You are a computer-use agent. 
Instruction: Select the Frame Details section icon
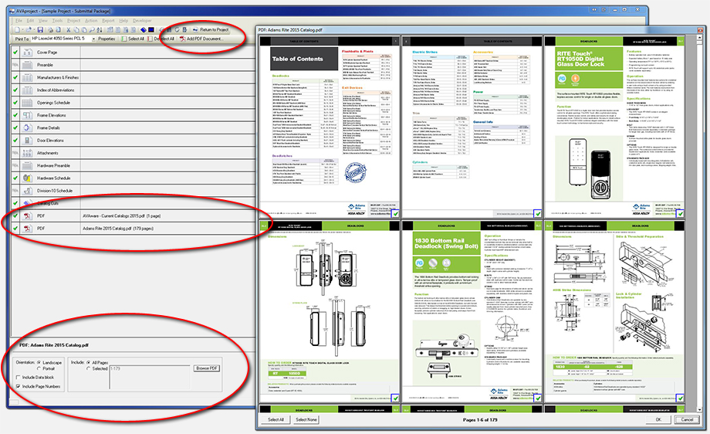coord(28,127)
